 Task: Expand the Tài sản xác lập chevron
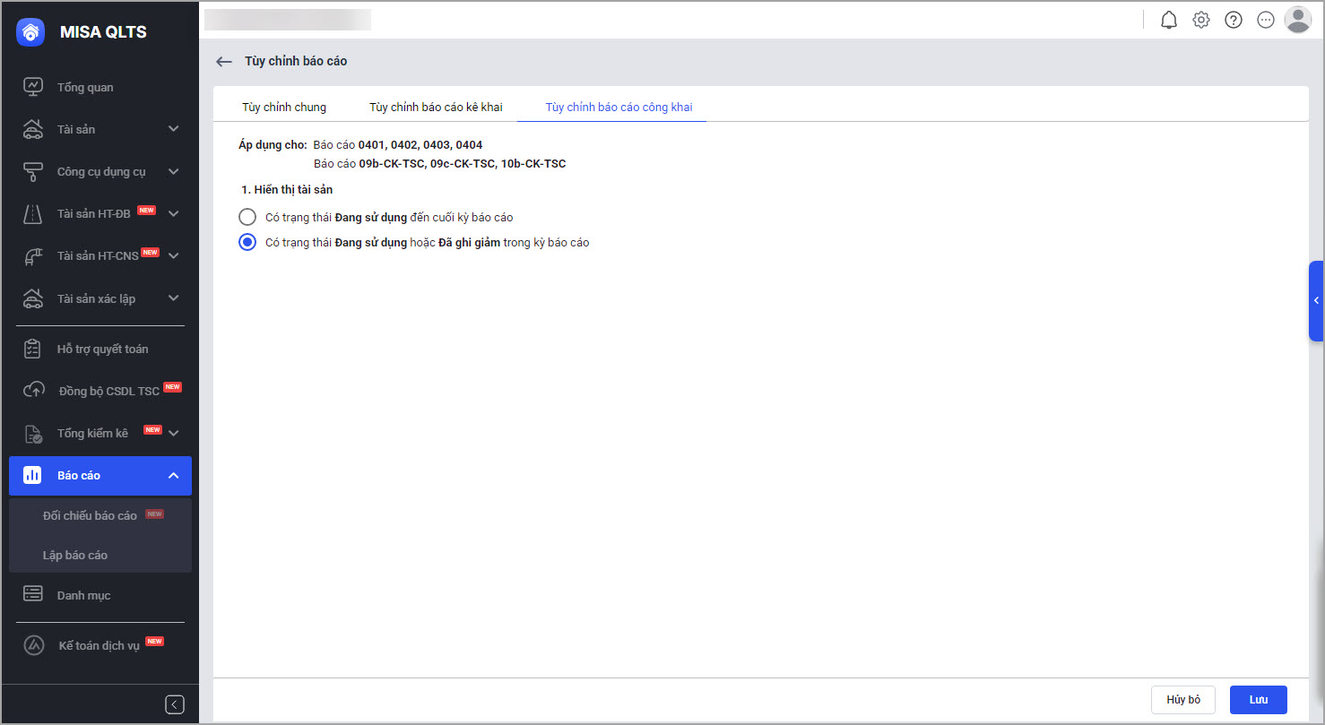(174, 298)
